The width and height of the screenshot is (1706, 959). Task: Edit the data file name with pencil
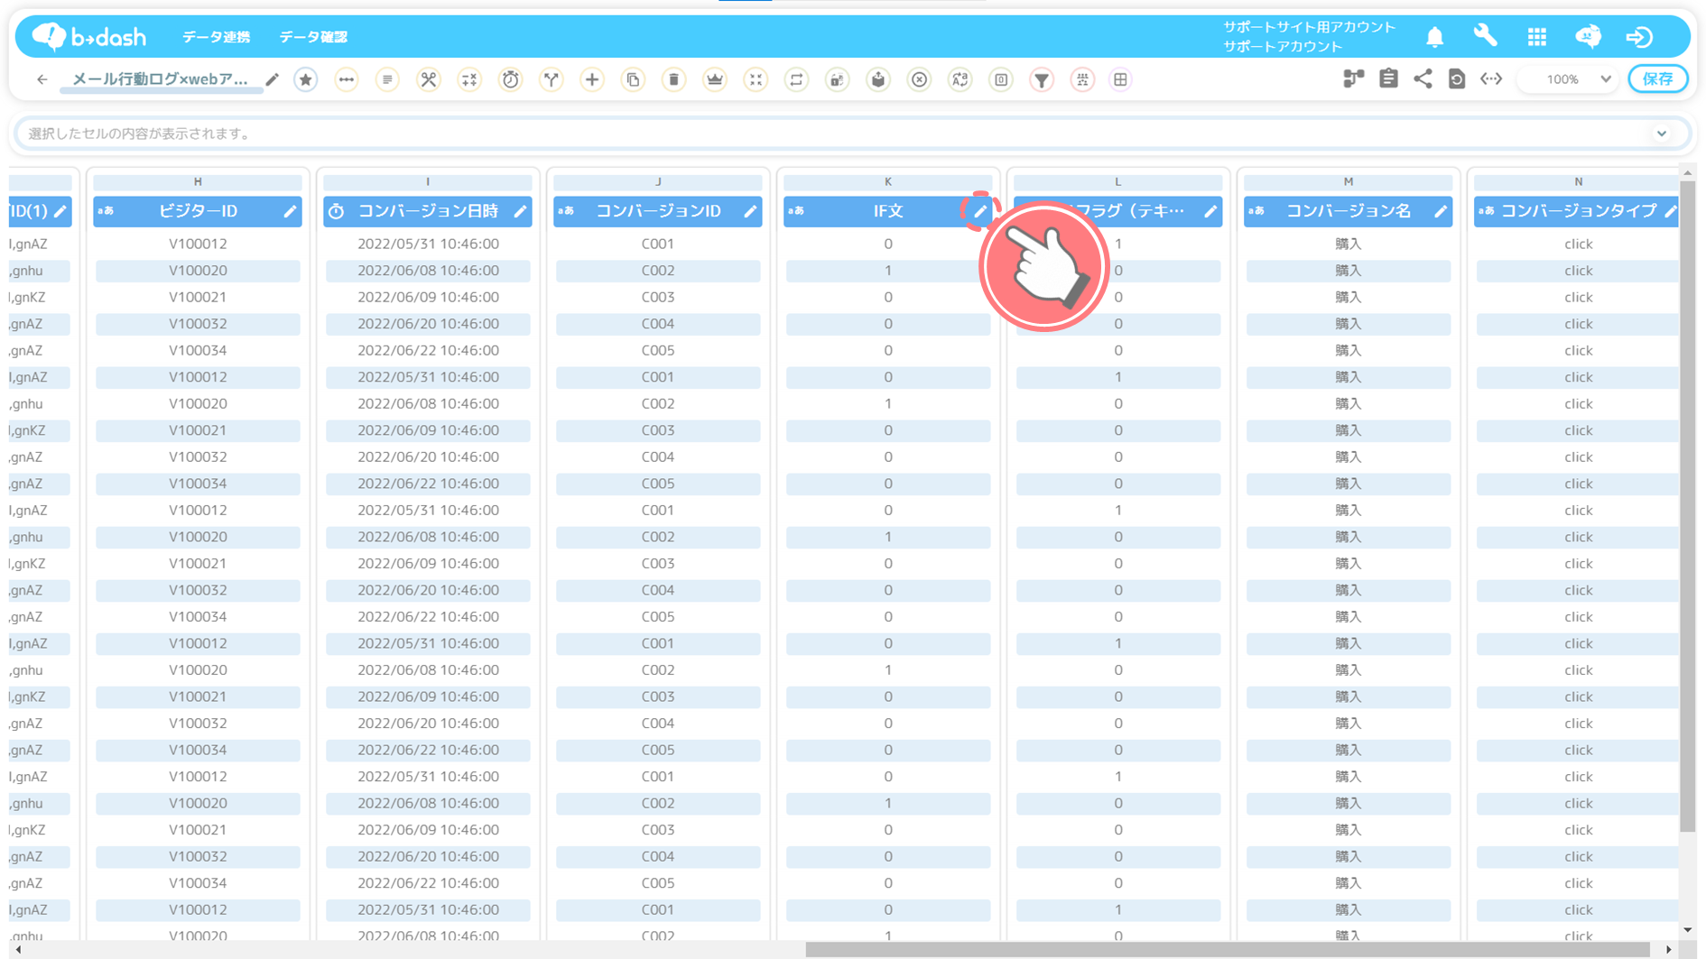[x=272, y=79]
